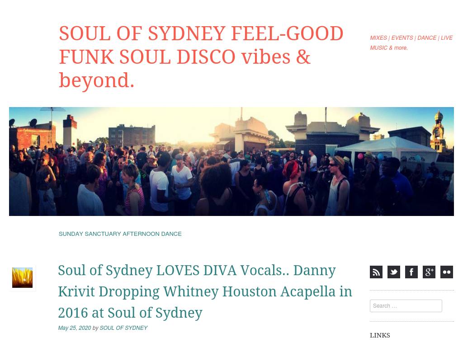Click the May 25, 2020 post date link
The height and width of the screenshot is (347, 463).
point(75,328)
